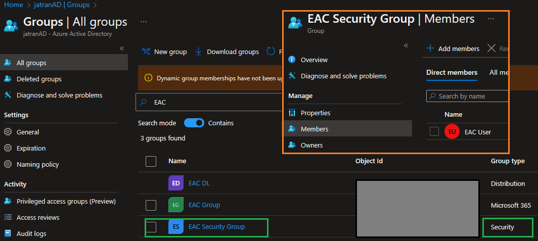Click the Security group type cell
The width and height of the screenshot is (538, 241).
pyautogui.click(x=502, y=227)
